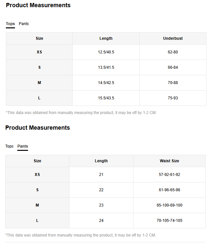211x245 pixels.
Task: Click the Length header in the Waist Size table
Action: [x=101, y=161]
